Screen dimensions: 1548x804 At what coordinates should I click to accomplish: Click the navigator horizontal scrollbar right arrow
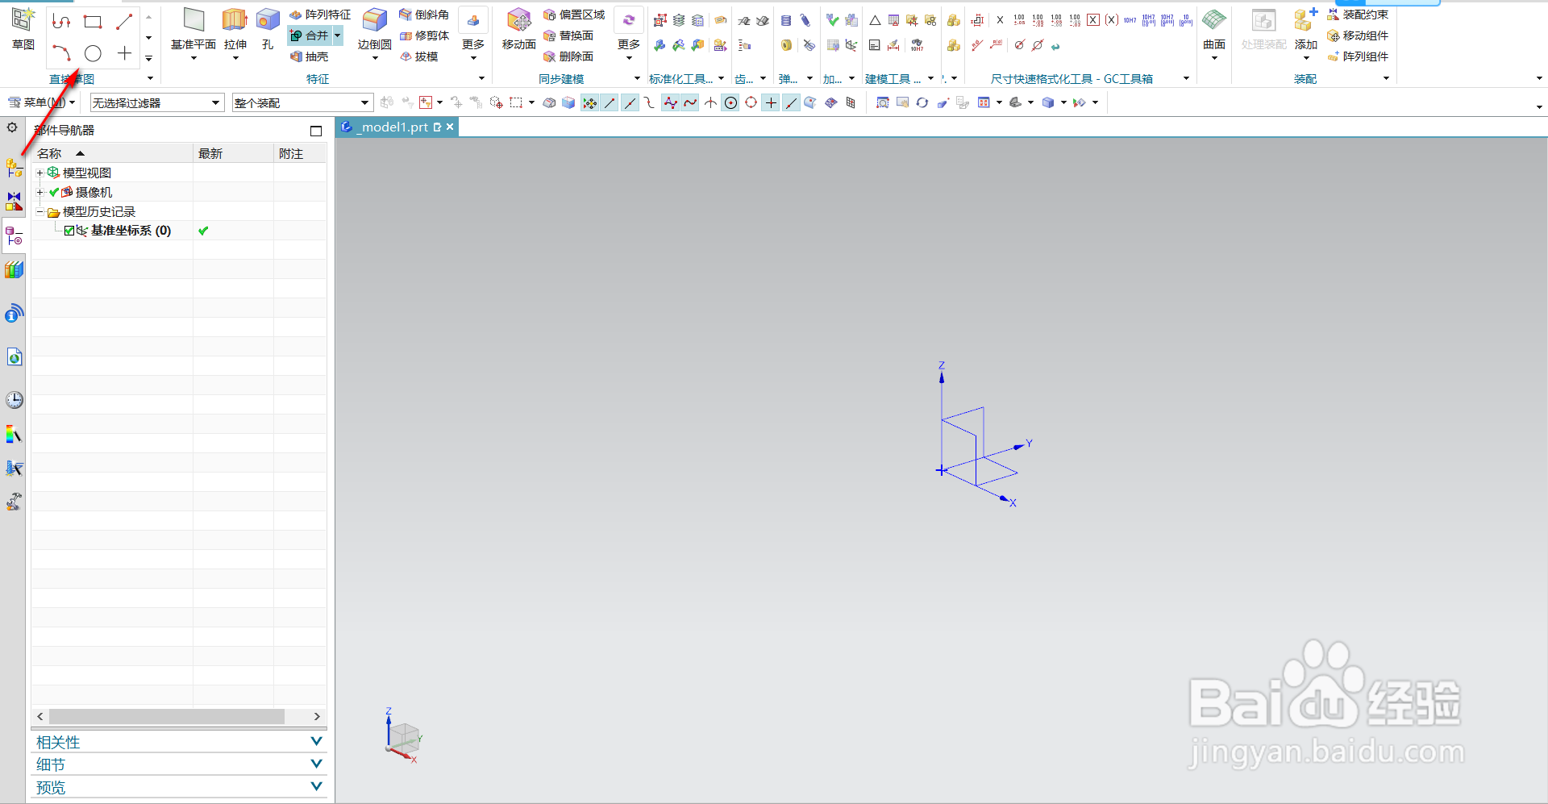317,716
